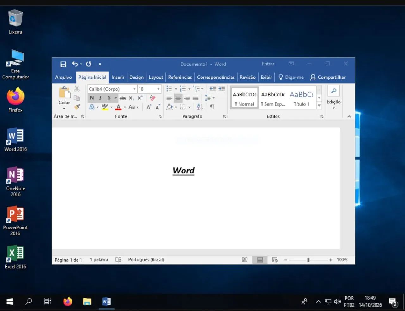Show paragraph marks with the pilcrow icon
Screen dimensions: 405x311
click(x=212, y=107)
